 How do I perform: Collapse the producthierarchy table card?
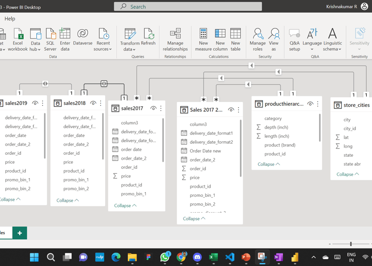tap(269, 164)
